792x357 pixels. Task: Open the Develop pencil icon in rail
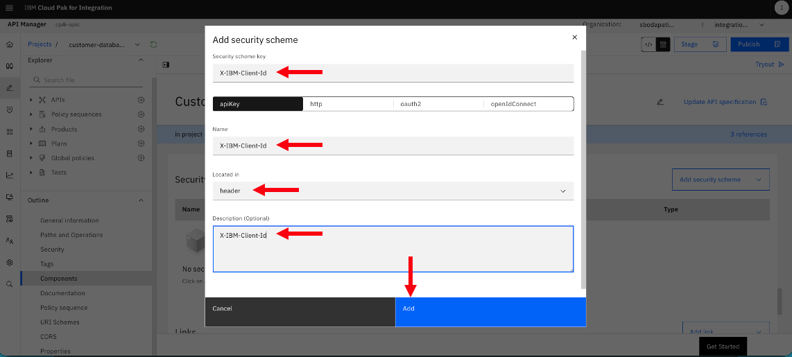point(9,88)
